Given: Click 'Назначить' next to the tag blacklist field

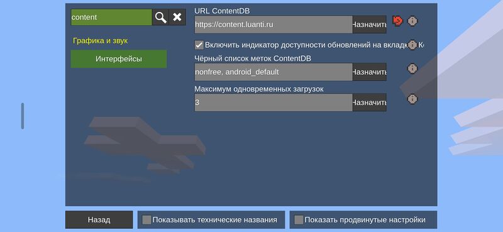Looking at the screenshot, I should point(369,72).
